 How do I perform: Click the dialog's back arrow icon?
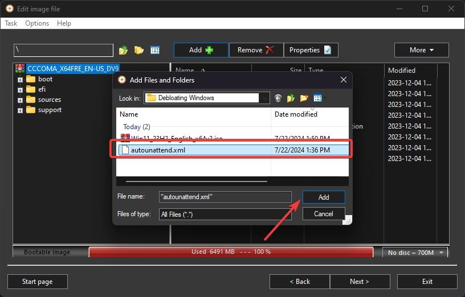[278, 98]
